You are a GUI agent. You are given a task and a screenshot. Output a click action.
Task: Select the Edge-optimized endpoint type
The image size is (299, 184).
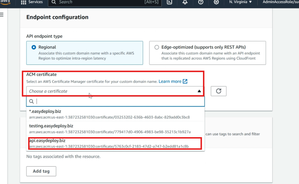point(157,47)
